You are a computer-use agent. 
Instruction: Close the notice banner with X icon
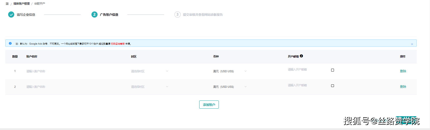pos(412,44)
